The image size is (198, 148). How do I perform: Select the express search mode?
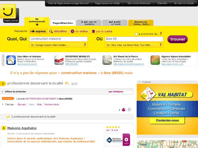[x=38, y=31]
